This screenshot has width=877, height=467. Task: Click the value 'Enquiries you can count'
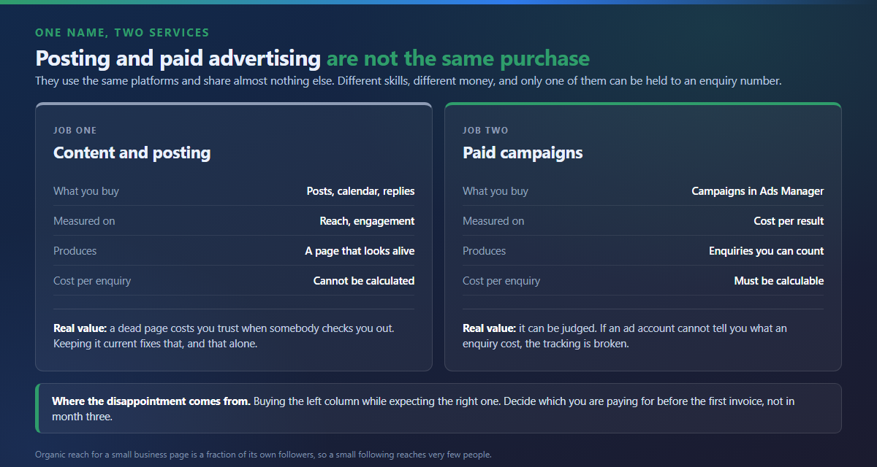(767, 251)
